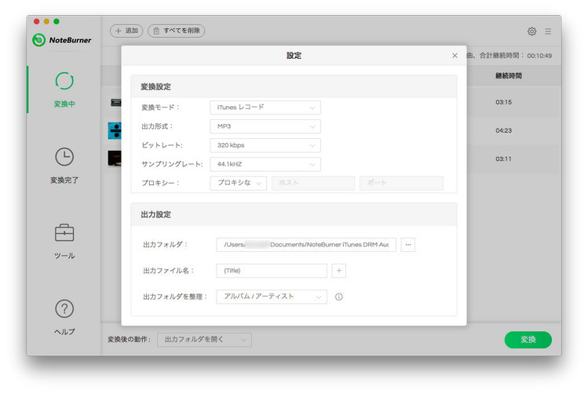Close the 設定 dialog

click(455, 56)
